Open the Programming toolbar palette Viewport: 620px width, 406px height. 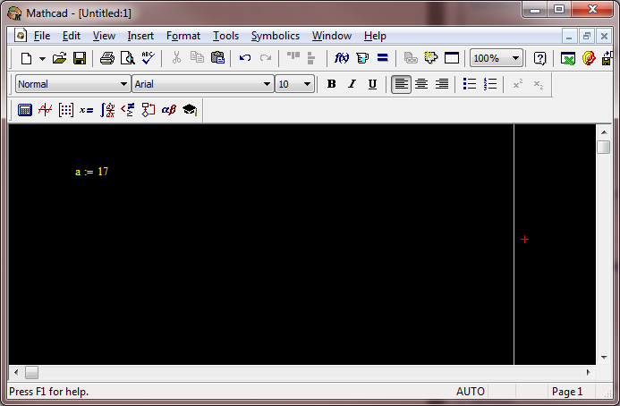coord(149,110)
